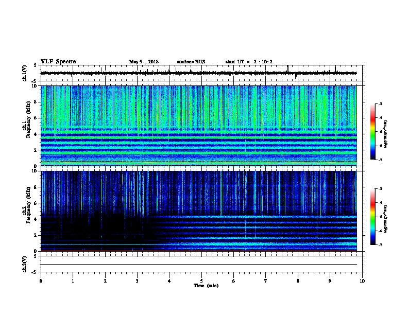408x315 pixels.
Task: Click tick label "6" on Time axis
Action: tap(234, 281)
